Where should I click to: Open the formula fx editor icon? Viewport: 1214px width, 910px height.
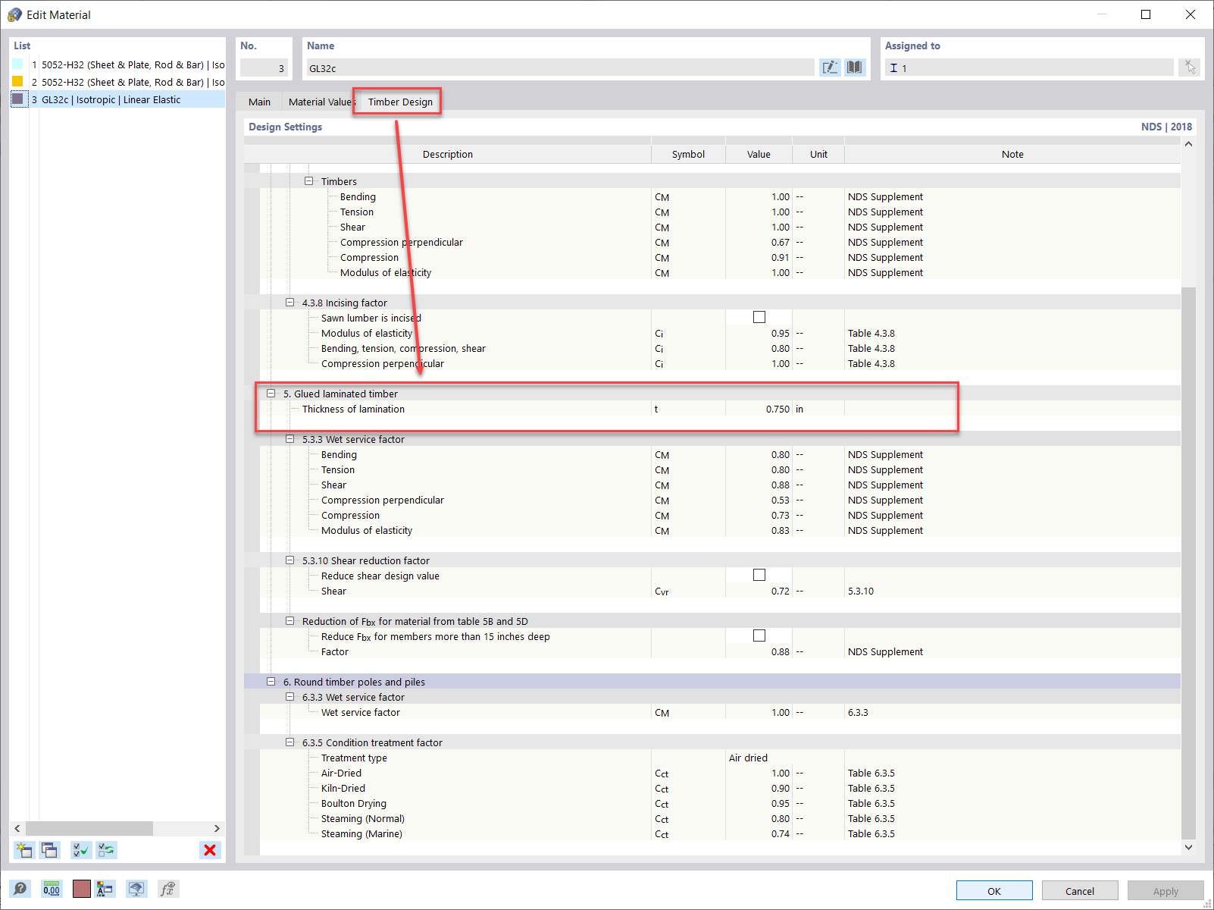167,888
